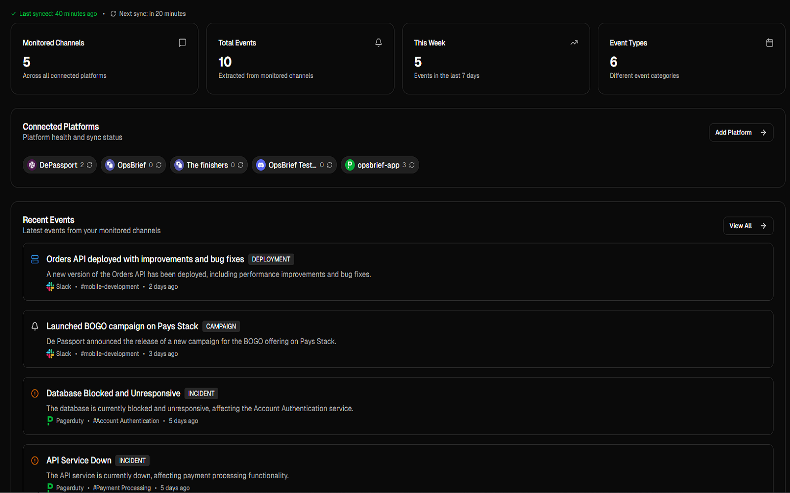Open the Orders API deployed event title
This screenshot has height=493, width=790.
click(145, 259)
